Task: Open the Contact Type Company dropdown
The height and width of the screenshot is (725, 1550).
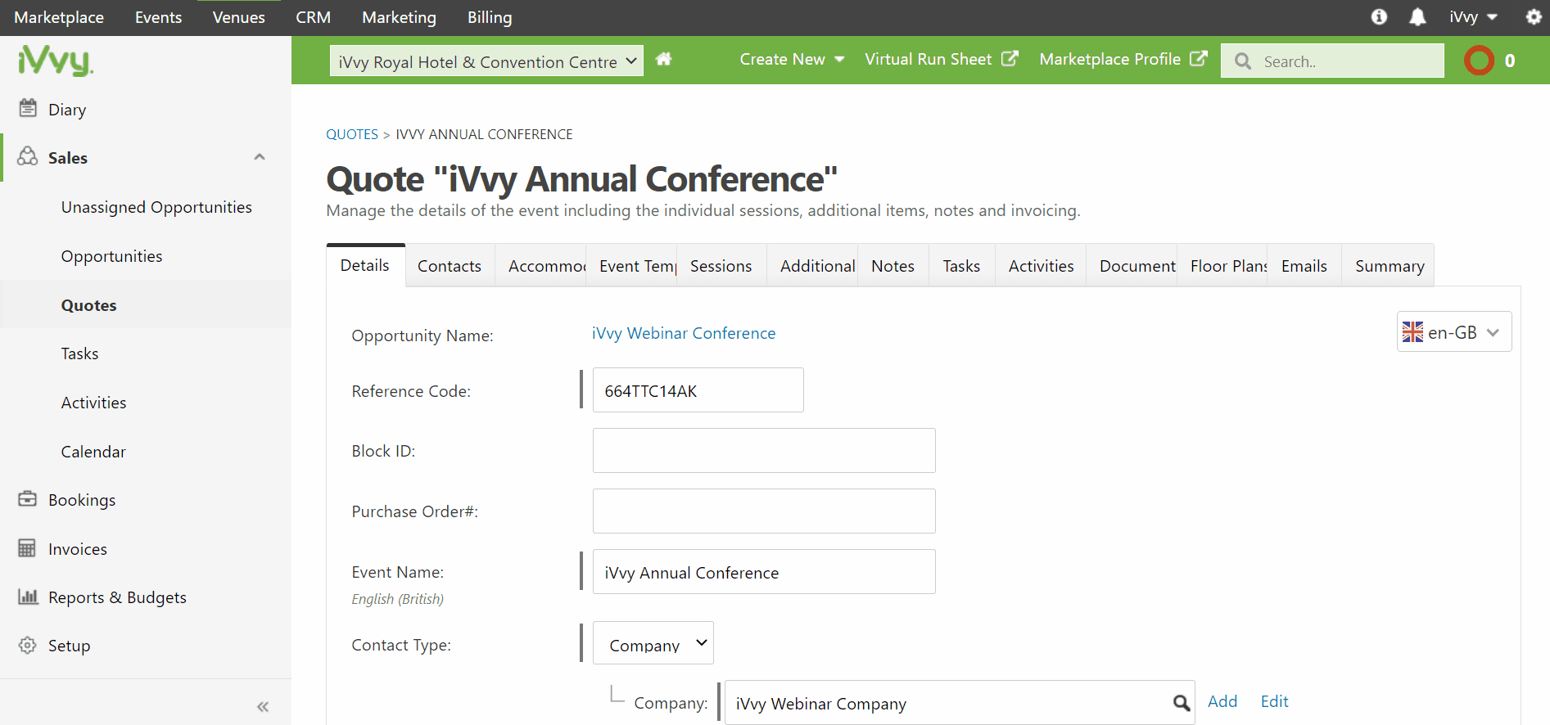Action: pos(653,644)
